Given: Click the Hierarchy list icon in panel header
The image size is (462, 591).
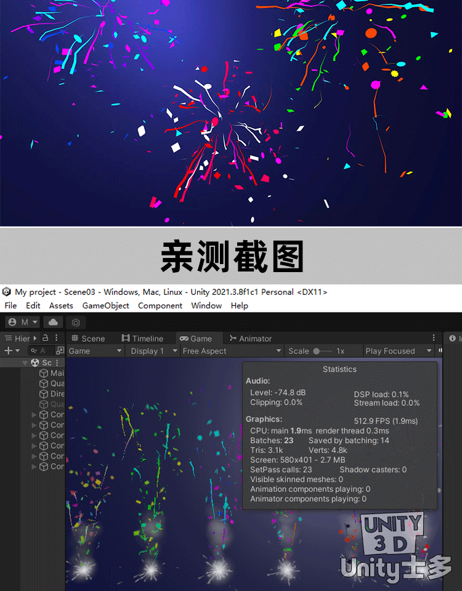Looking at the screenshot, I should (8, 338).
